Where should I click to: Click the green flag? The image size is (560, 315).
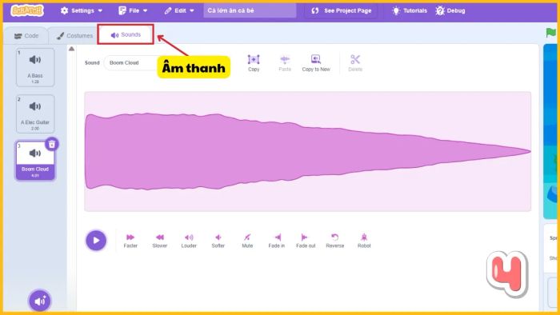tap(551, 33)
